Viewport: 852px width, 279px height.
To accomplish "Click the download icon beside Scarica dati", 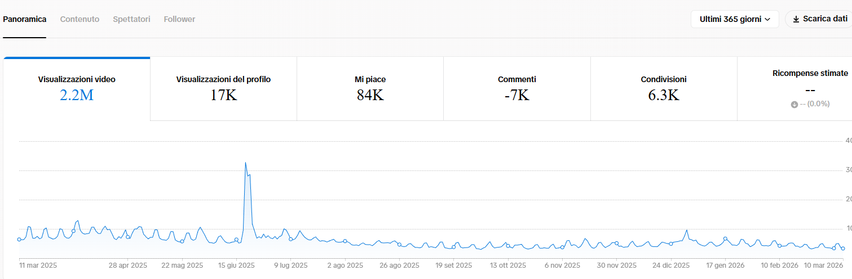I will (796, 19).
